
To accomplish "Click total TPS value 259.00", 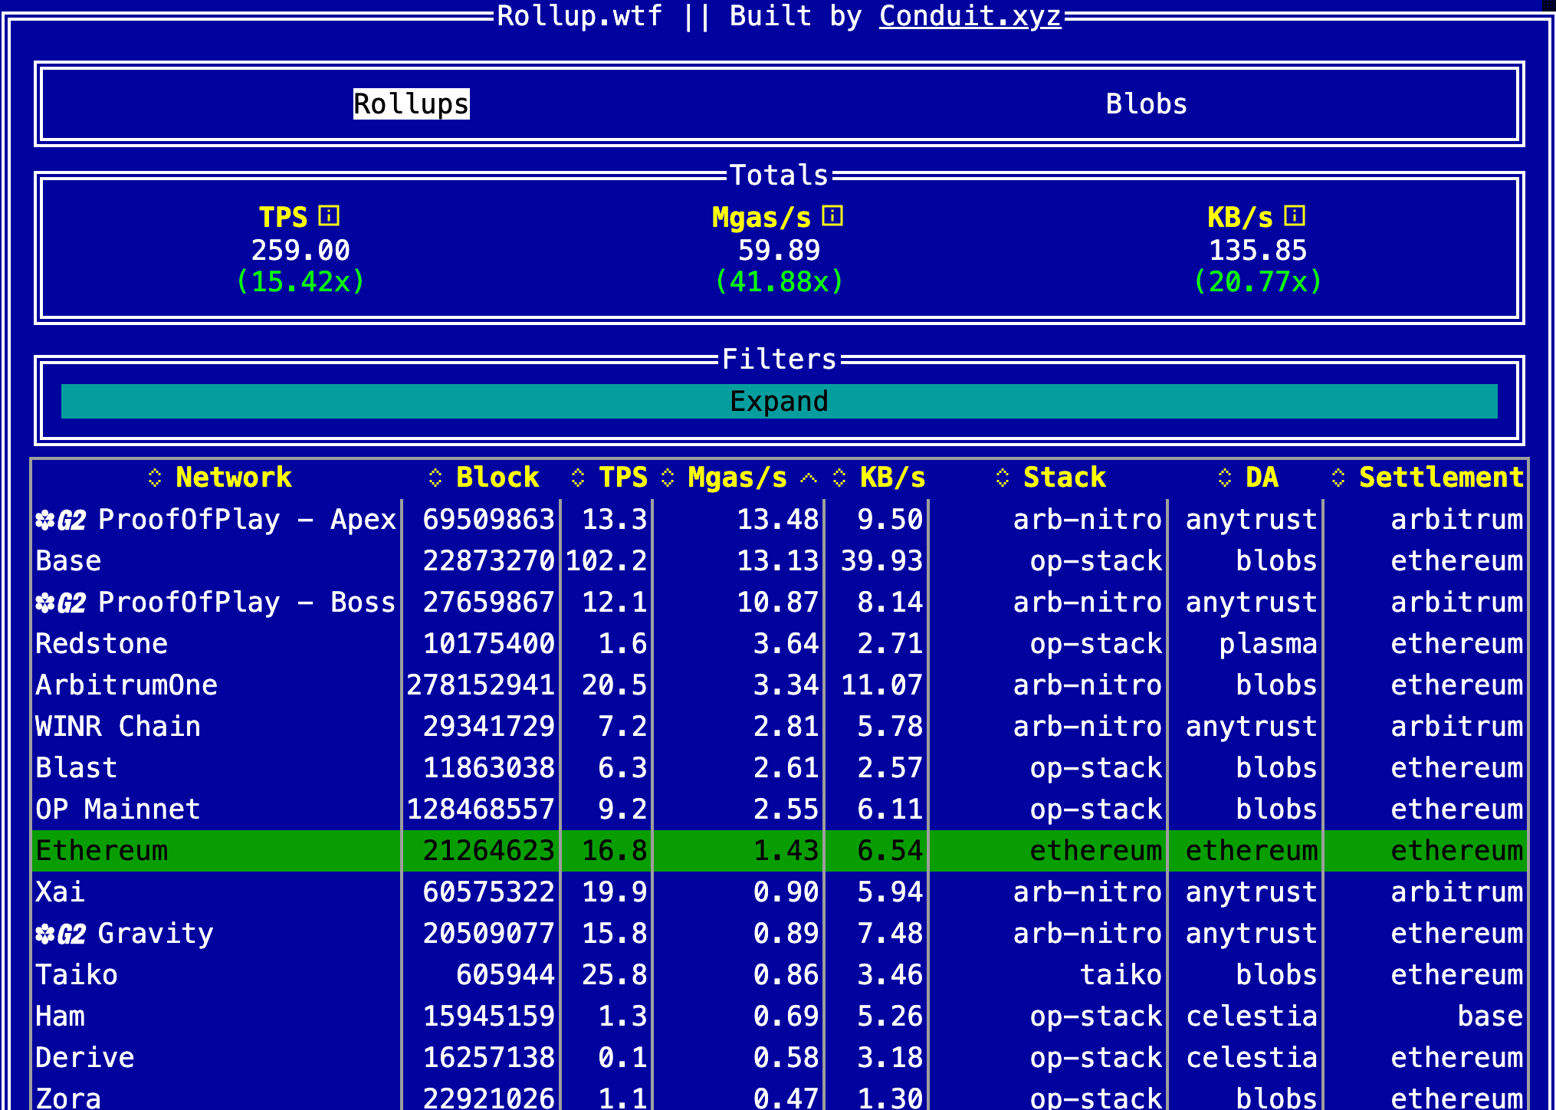I will click(x=300, y=251).
